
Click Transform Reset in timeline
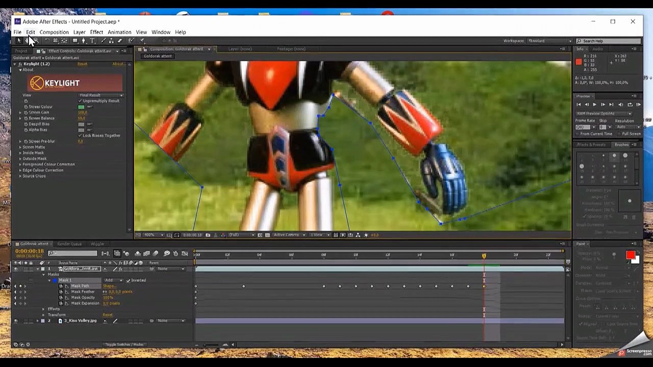108,314
